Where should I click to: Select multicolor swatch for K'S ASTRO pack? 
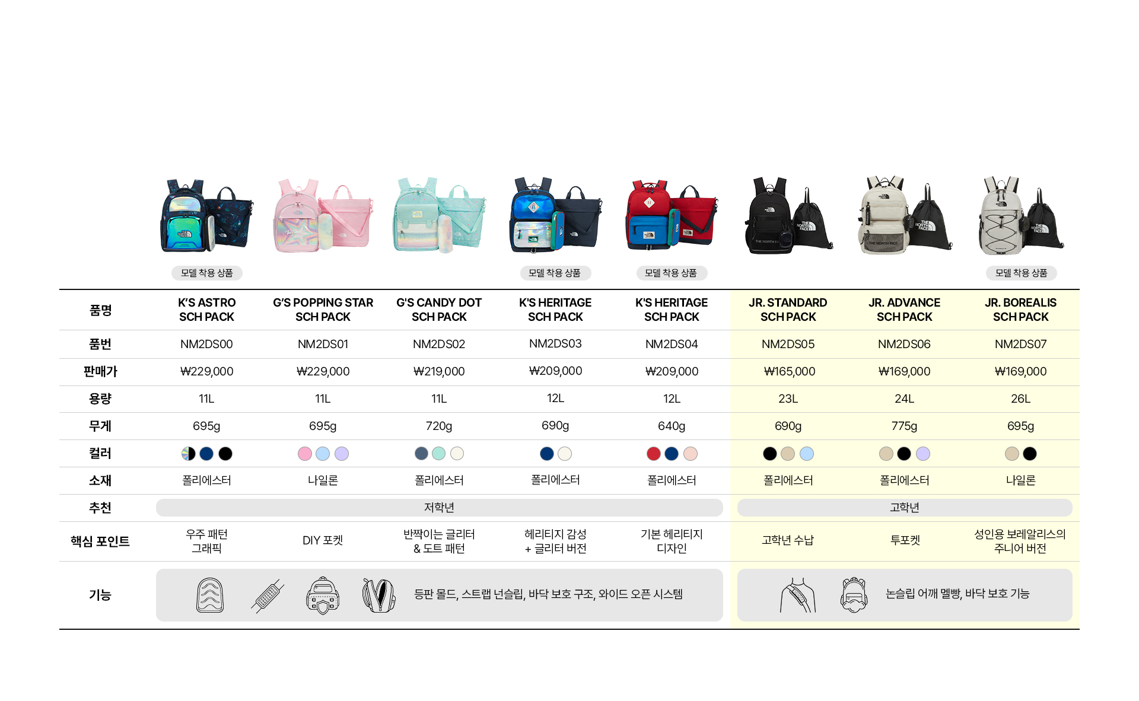pos(188,454)
